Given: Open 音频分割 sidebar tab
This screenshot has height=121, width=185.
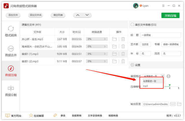Looking at the screenshot, I should 11,91.
